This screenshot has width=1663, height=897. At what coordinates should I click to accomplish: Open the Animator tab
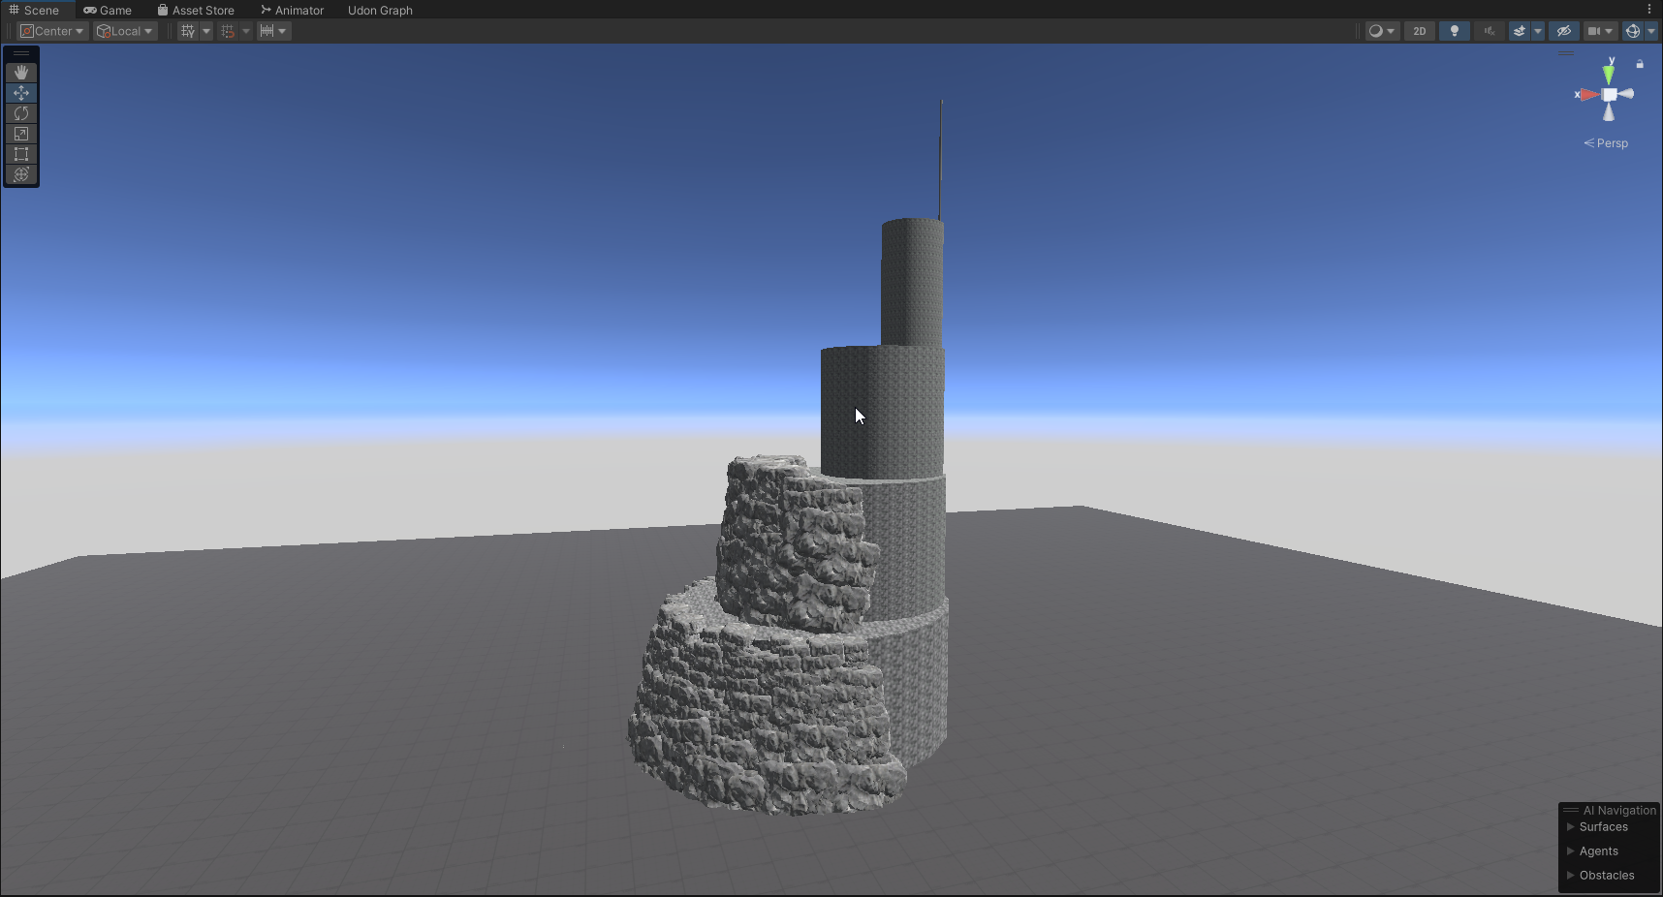click(292, 10)
